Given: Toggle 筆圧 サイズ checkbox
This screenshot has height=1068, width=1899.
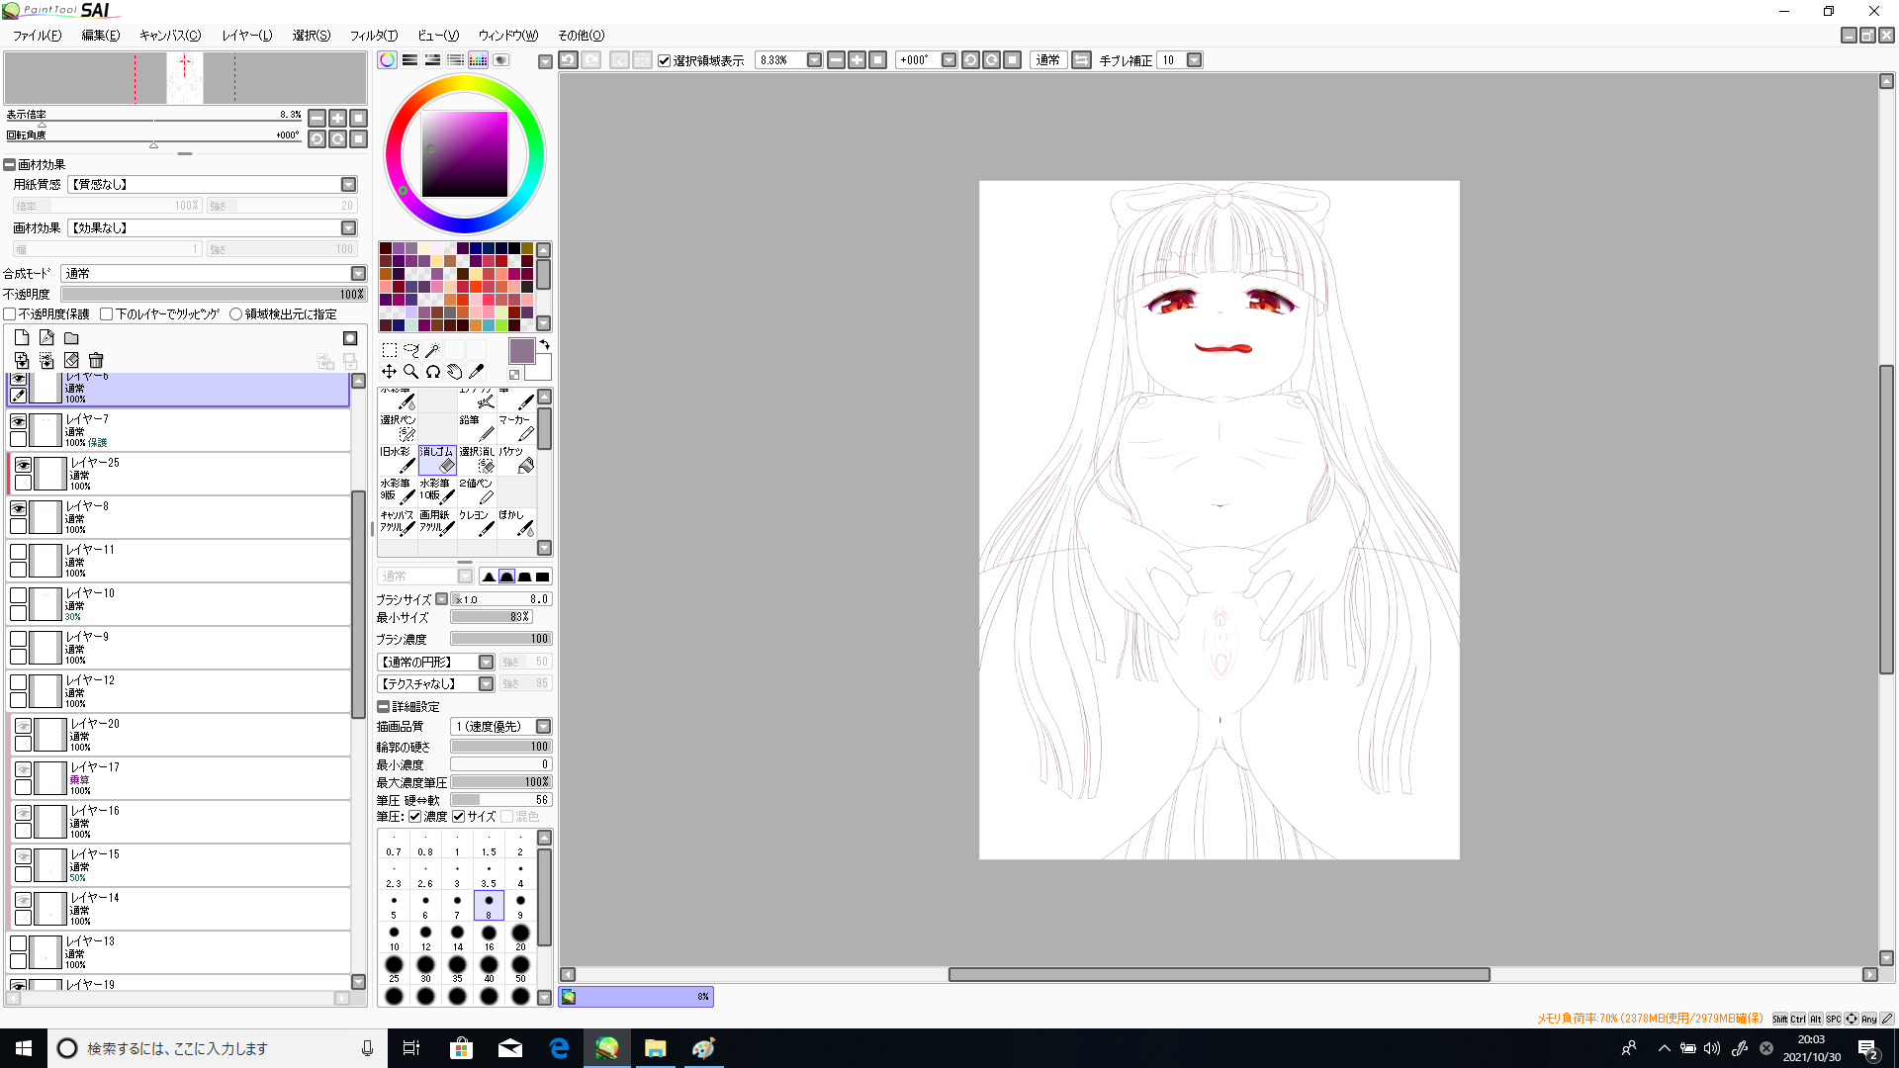Looking at the screenshot, I should pos(459,817).
